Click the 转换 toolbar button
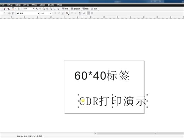The height and width of the screenshot is (138, 184). tap(86, 9)
